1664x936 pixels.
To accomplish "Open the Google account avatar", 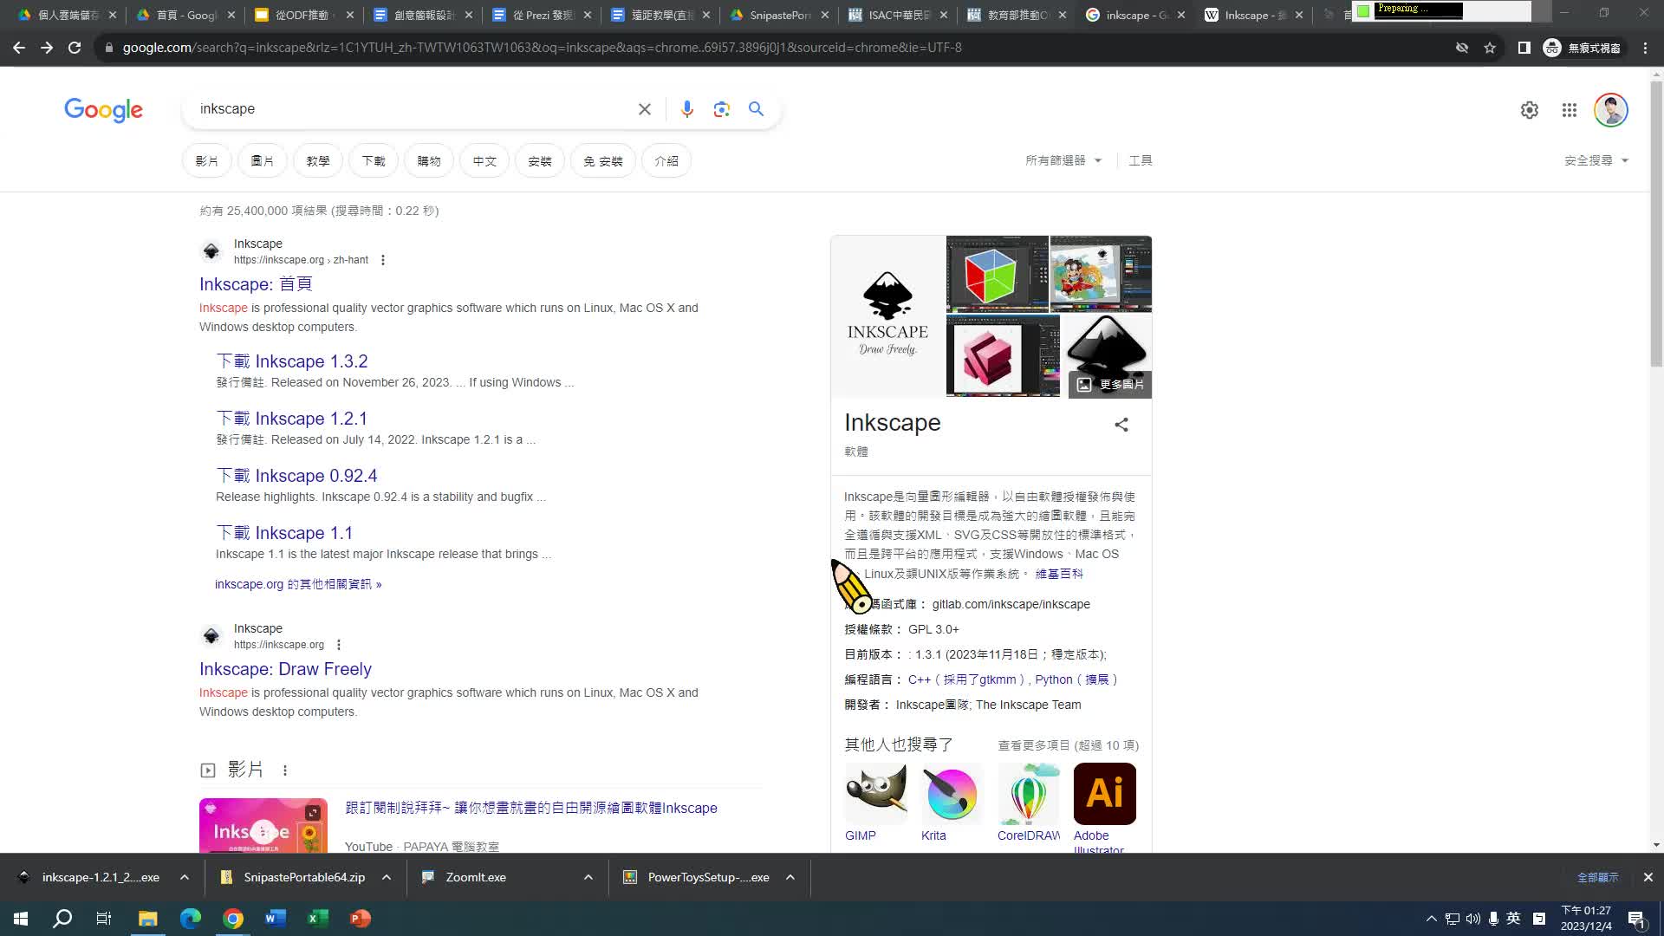I will (1611, 110).
